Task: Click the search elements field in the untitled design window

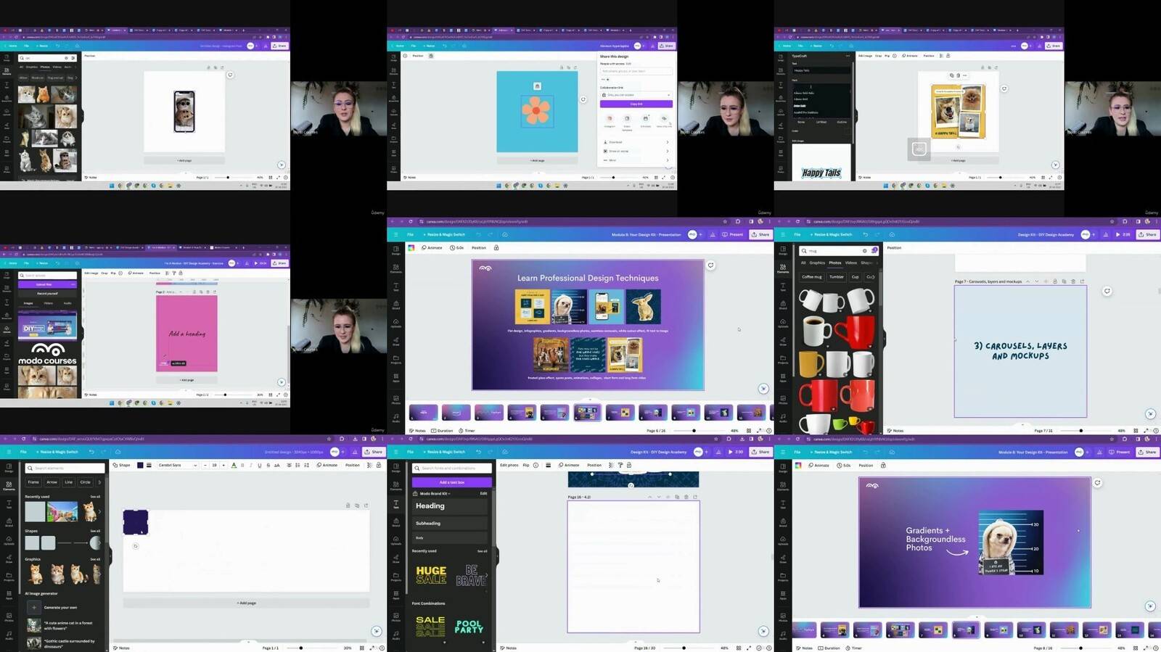Action: click(65, 468)
